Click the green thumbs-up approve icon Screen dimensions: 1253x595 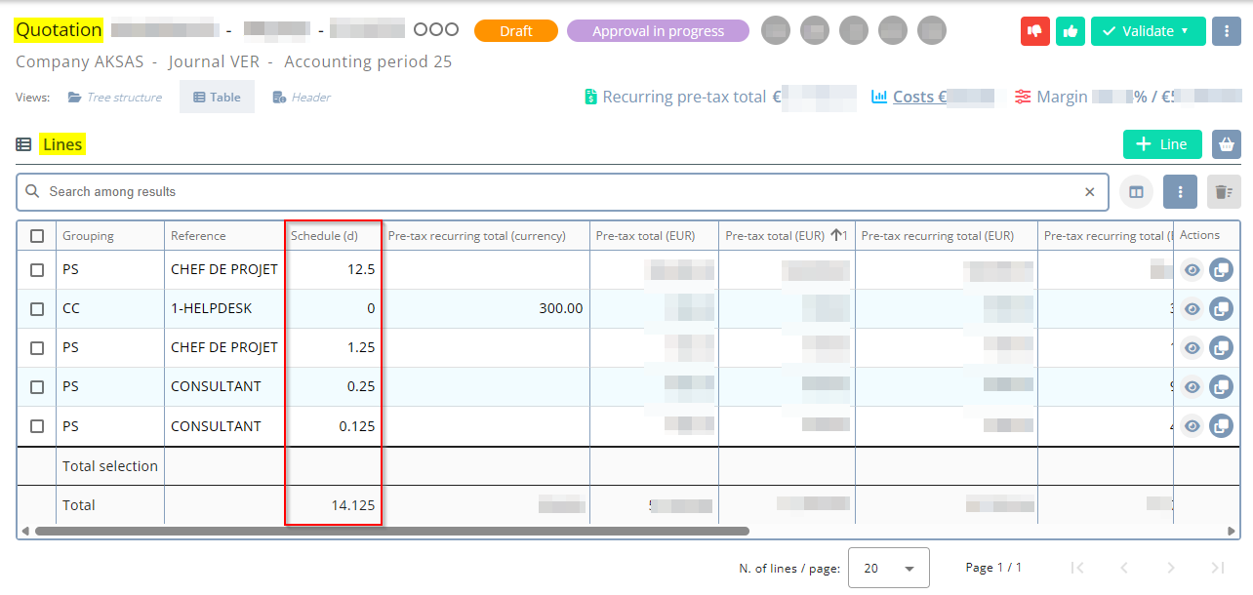pyautogui.click(x=1071, y=31)
